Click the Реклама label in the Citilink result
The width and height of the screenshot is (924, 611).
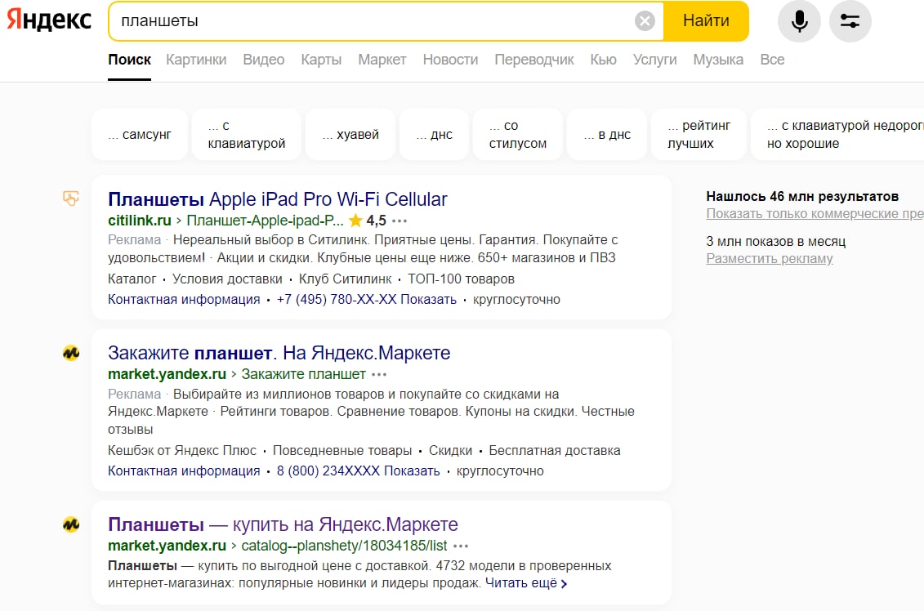click(x=134, y=240)
